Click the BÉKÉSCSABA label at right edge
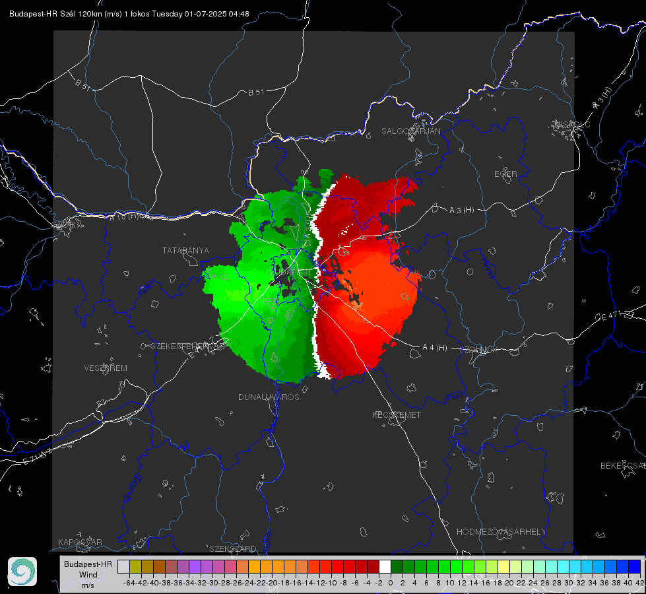Viewport: 646px width, 594px height. pos(623,465)
